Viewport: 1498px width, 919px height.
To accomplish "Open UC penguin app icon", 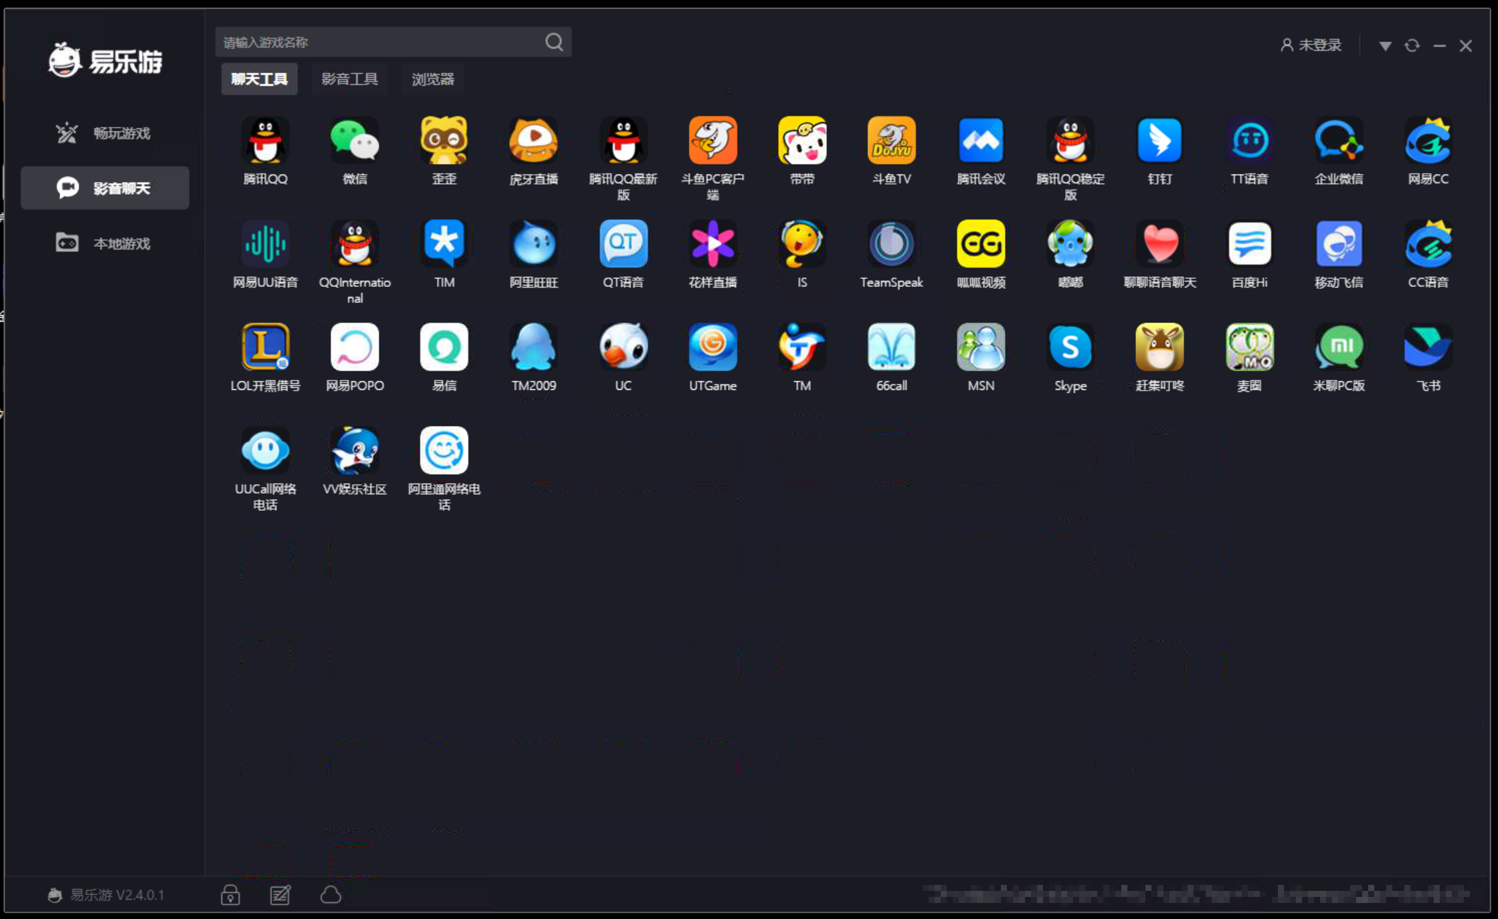I will 623,347.
